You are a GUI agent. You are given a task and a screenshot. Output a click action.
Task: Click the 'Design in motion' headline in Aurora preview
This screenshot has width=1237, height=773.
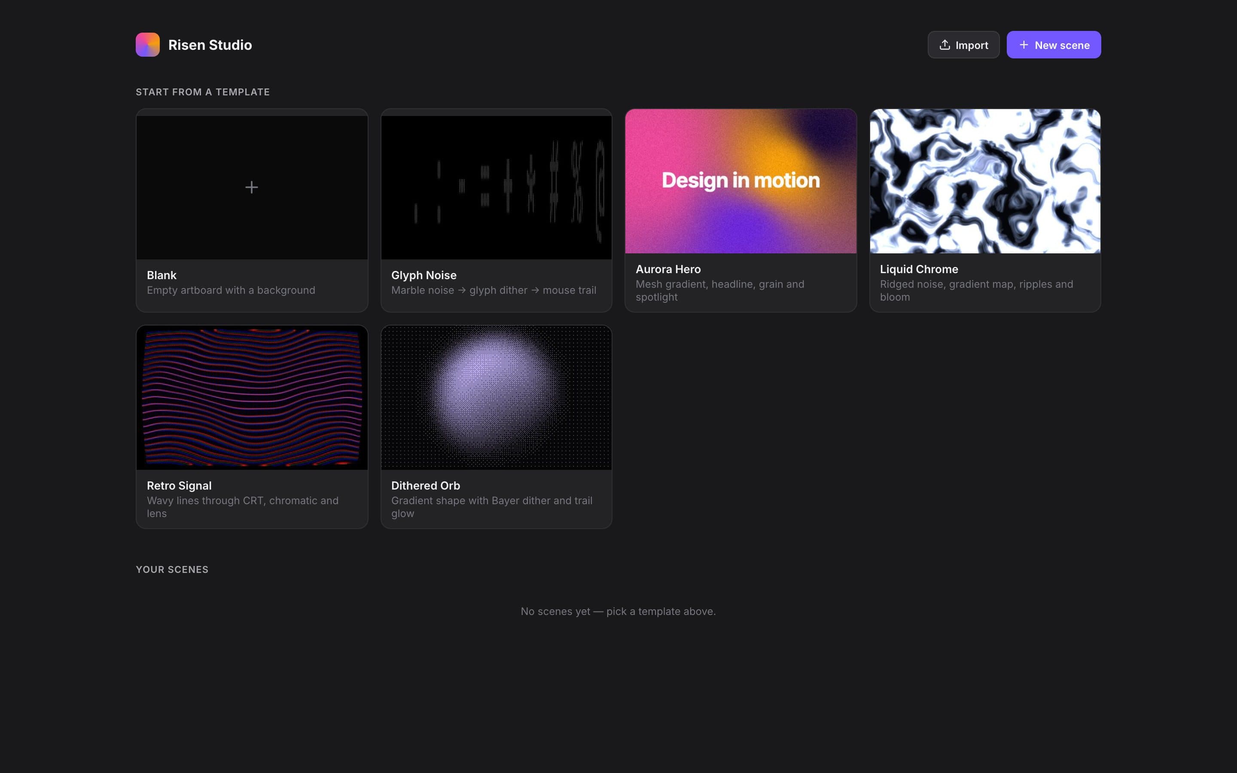(740, 180)
